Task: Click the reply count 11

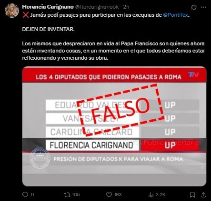Action: [x=32, y=195]
